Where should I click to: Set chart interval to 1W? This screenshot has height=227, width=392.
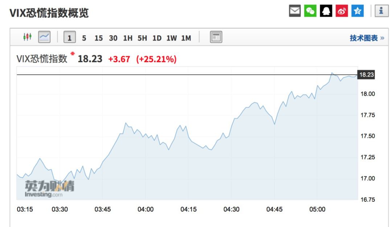(x=171, y=38)
